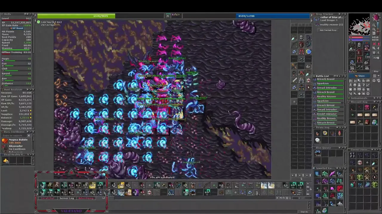Click the action bar slot labeled Ins
Image resolution: width=382 pixels, height=214 pixels.
[236, 185]
